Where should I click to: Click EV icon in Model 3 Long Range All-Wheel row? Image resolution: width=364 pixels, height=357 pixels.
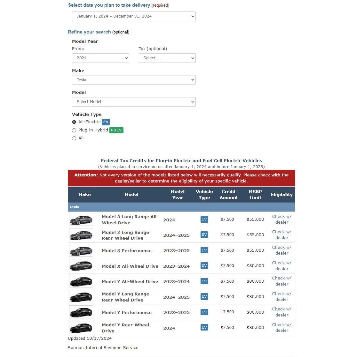point(204,219)
